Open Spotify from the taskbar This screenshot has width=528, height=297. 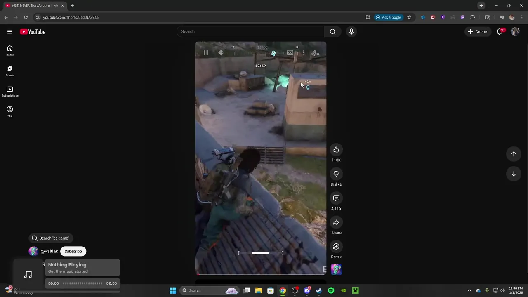click(x=331, y=290)
